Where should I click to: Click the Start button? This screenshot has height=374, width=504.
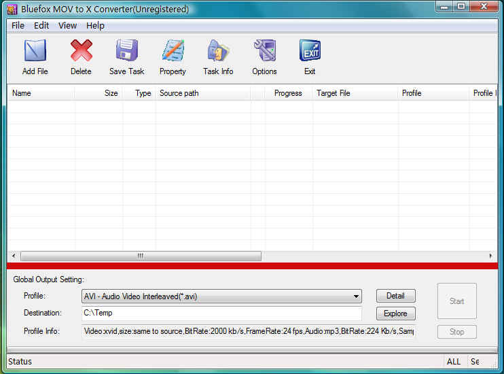[x=456, y=301]
